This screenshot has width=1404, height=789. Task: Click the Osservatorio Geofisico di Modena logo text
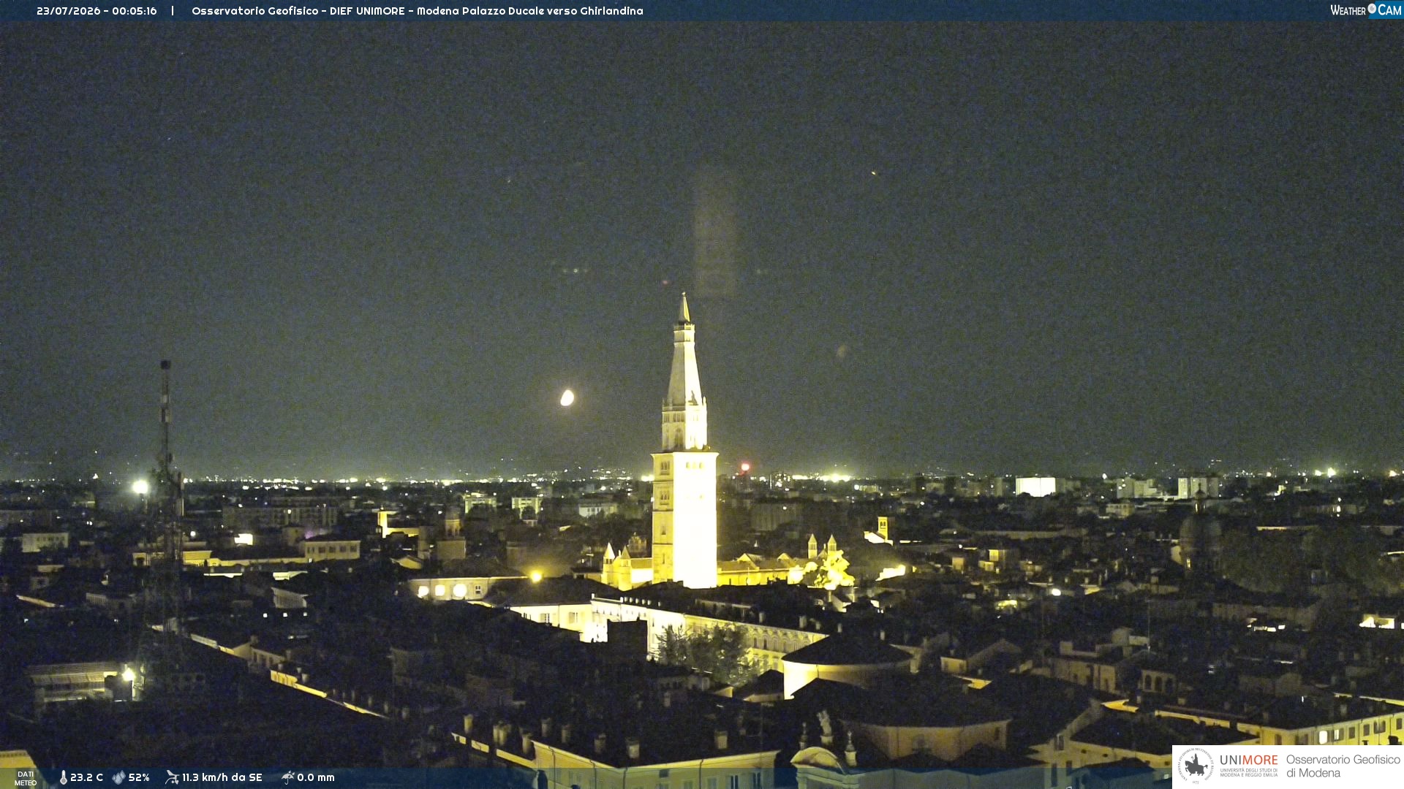[x=1343, y=766]
